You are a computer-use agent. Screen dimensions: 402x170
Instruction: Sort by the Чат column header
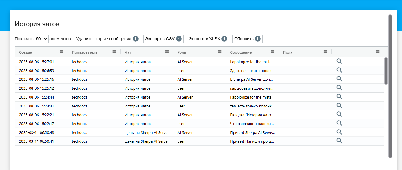(x=128, y=52)
